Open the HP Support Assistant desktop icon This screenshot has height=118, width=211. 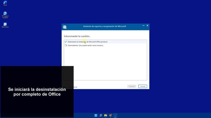coord(5,15)
